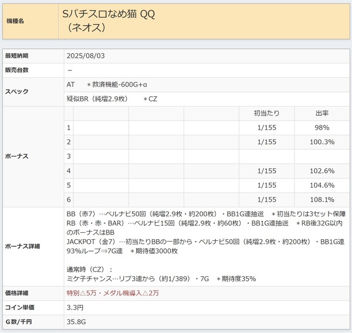Click 1/155 in the setting 1 row
352x333 pixels.
click(267, 128)
